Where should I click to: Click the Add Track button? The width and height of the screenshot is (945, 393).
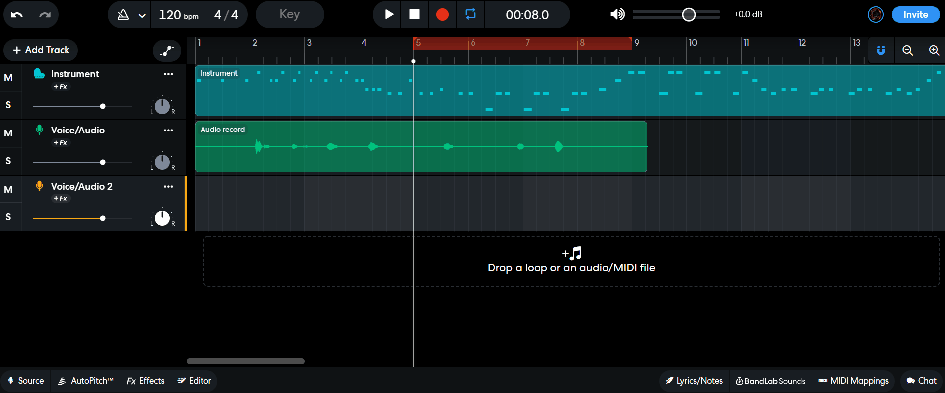(x=41, y=50)
